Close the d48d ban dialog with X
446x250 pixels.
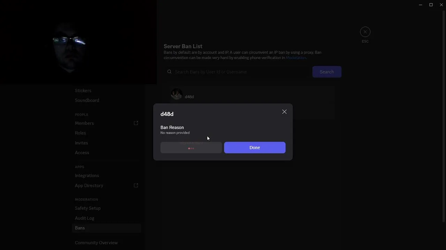click(x=284, y=112)
